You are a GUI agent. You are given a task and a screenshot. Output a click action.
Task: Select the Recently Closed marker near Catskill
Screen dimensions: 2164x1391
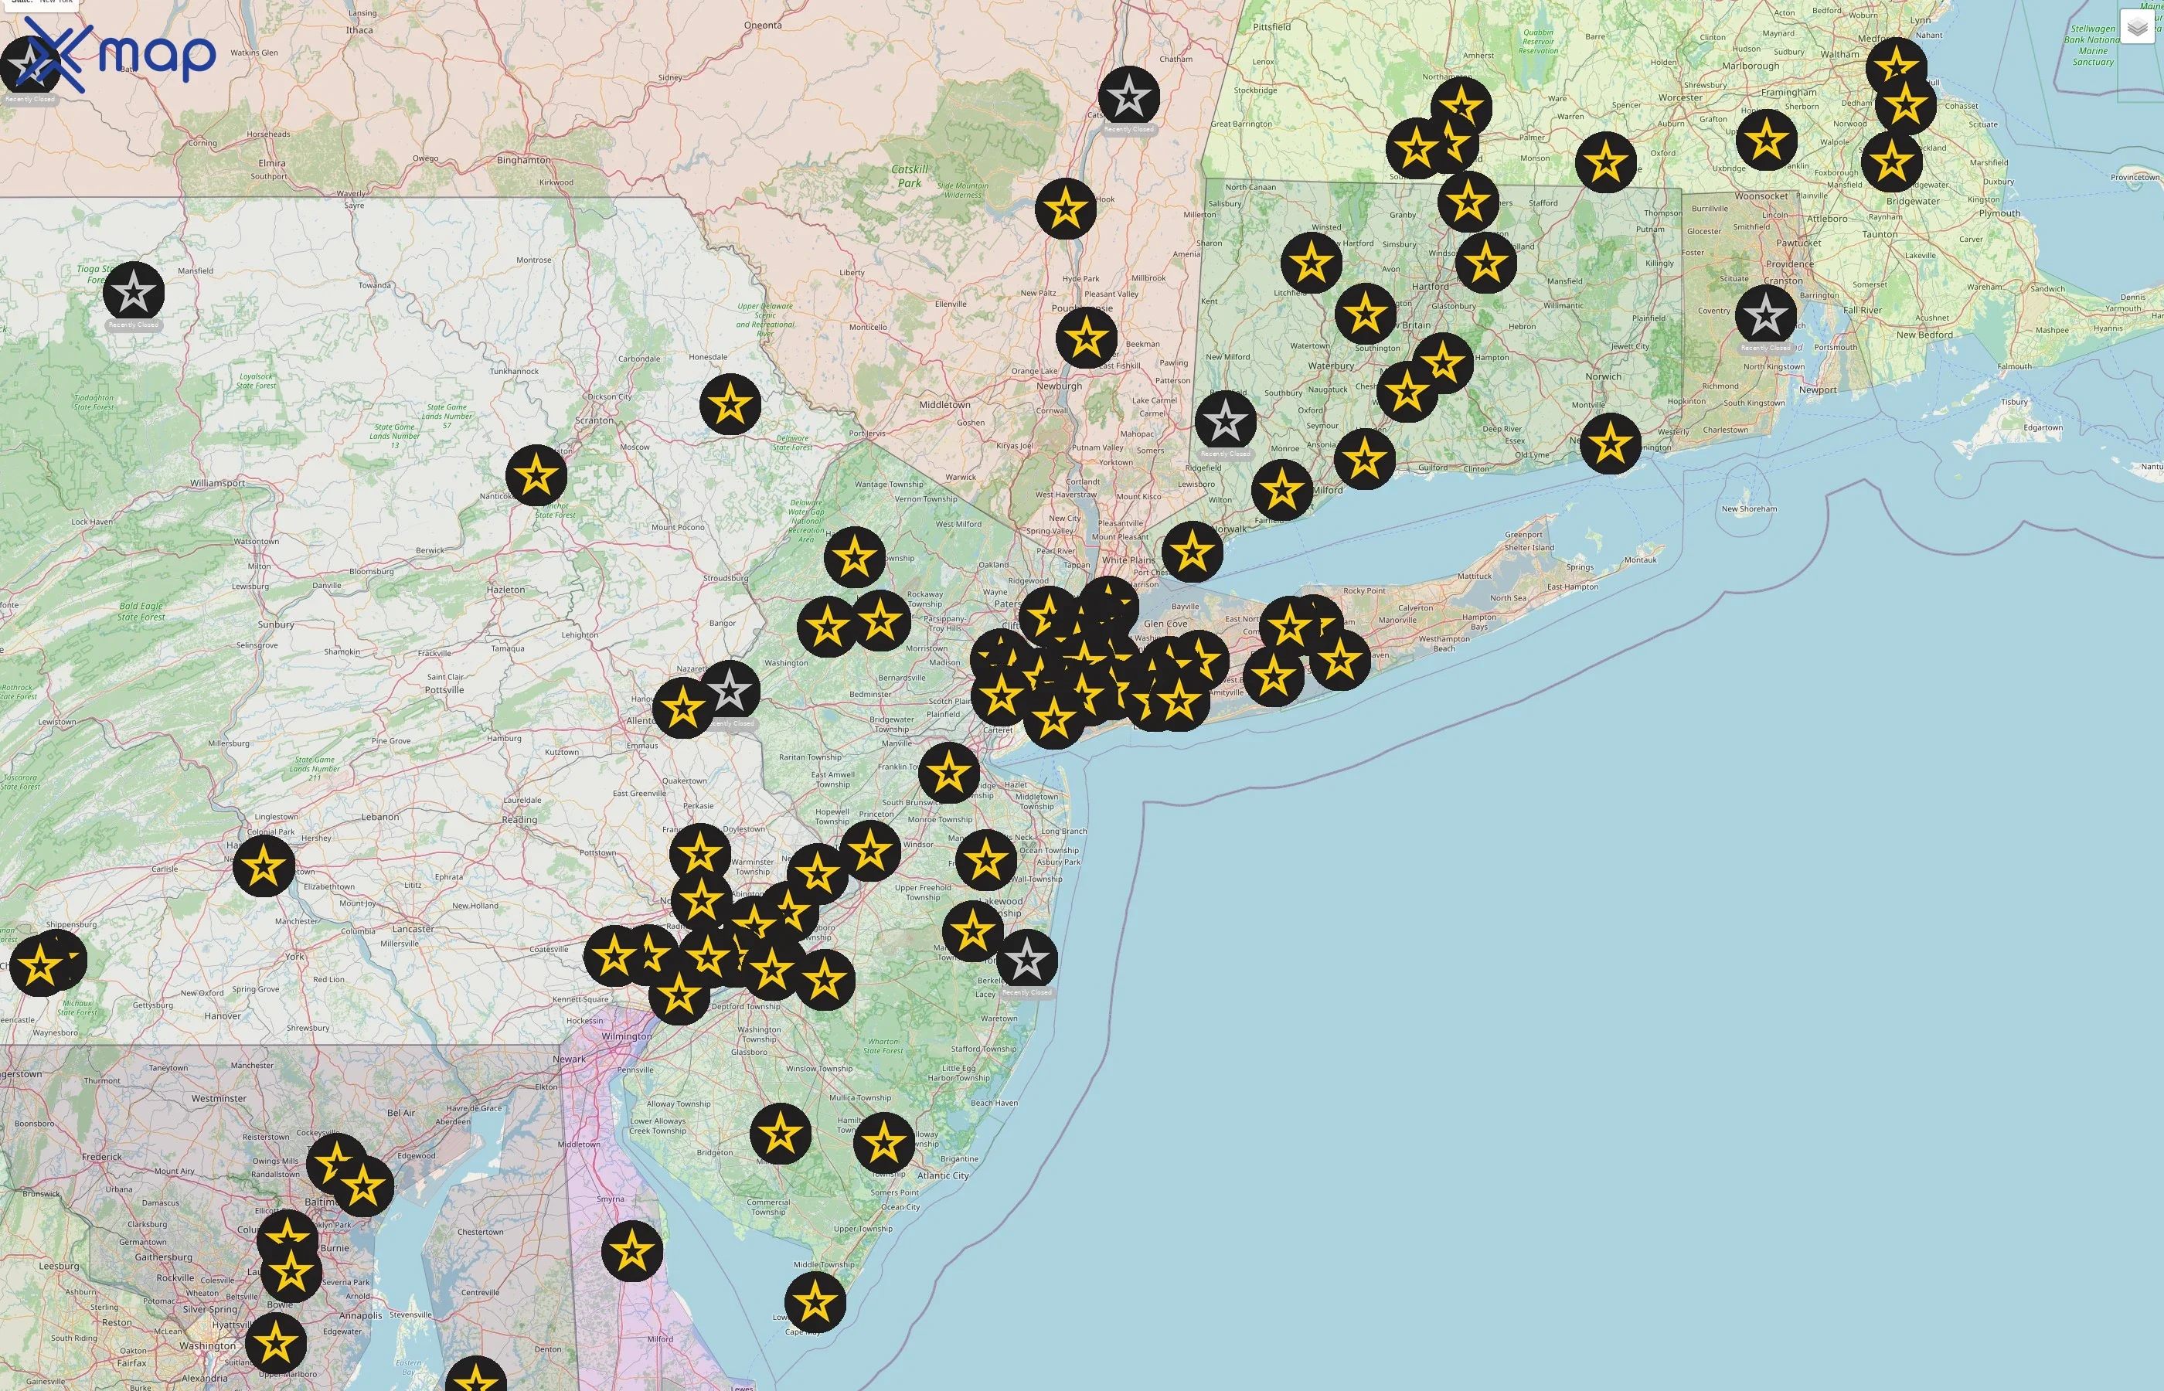1131,95
